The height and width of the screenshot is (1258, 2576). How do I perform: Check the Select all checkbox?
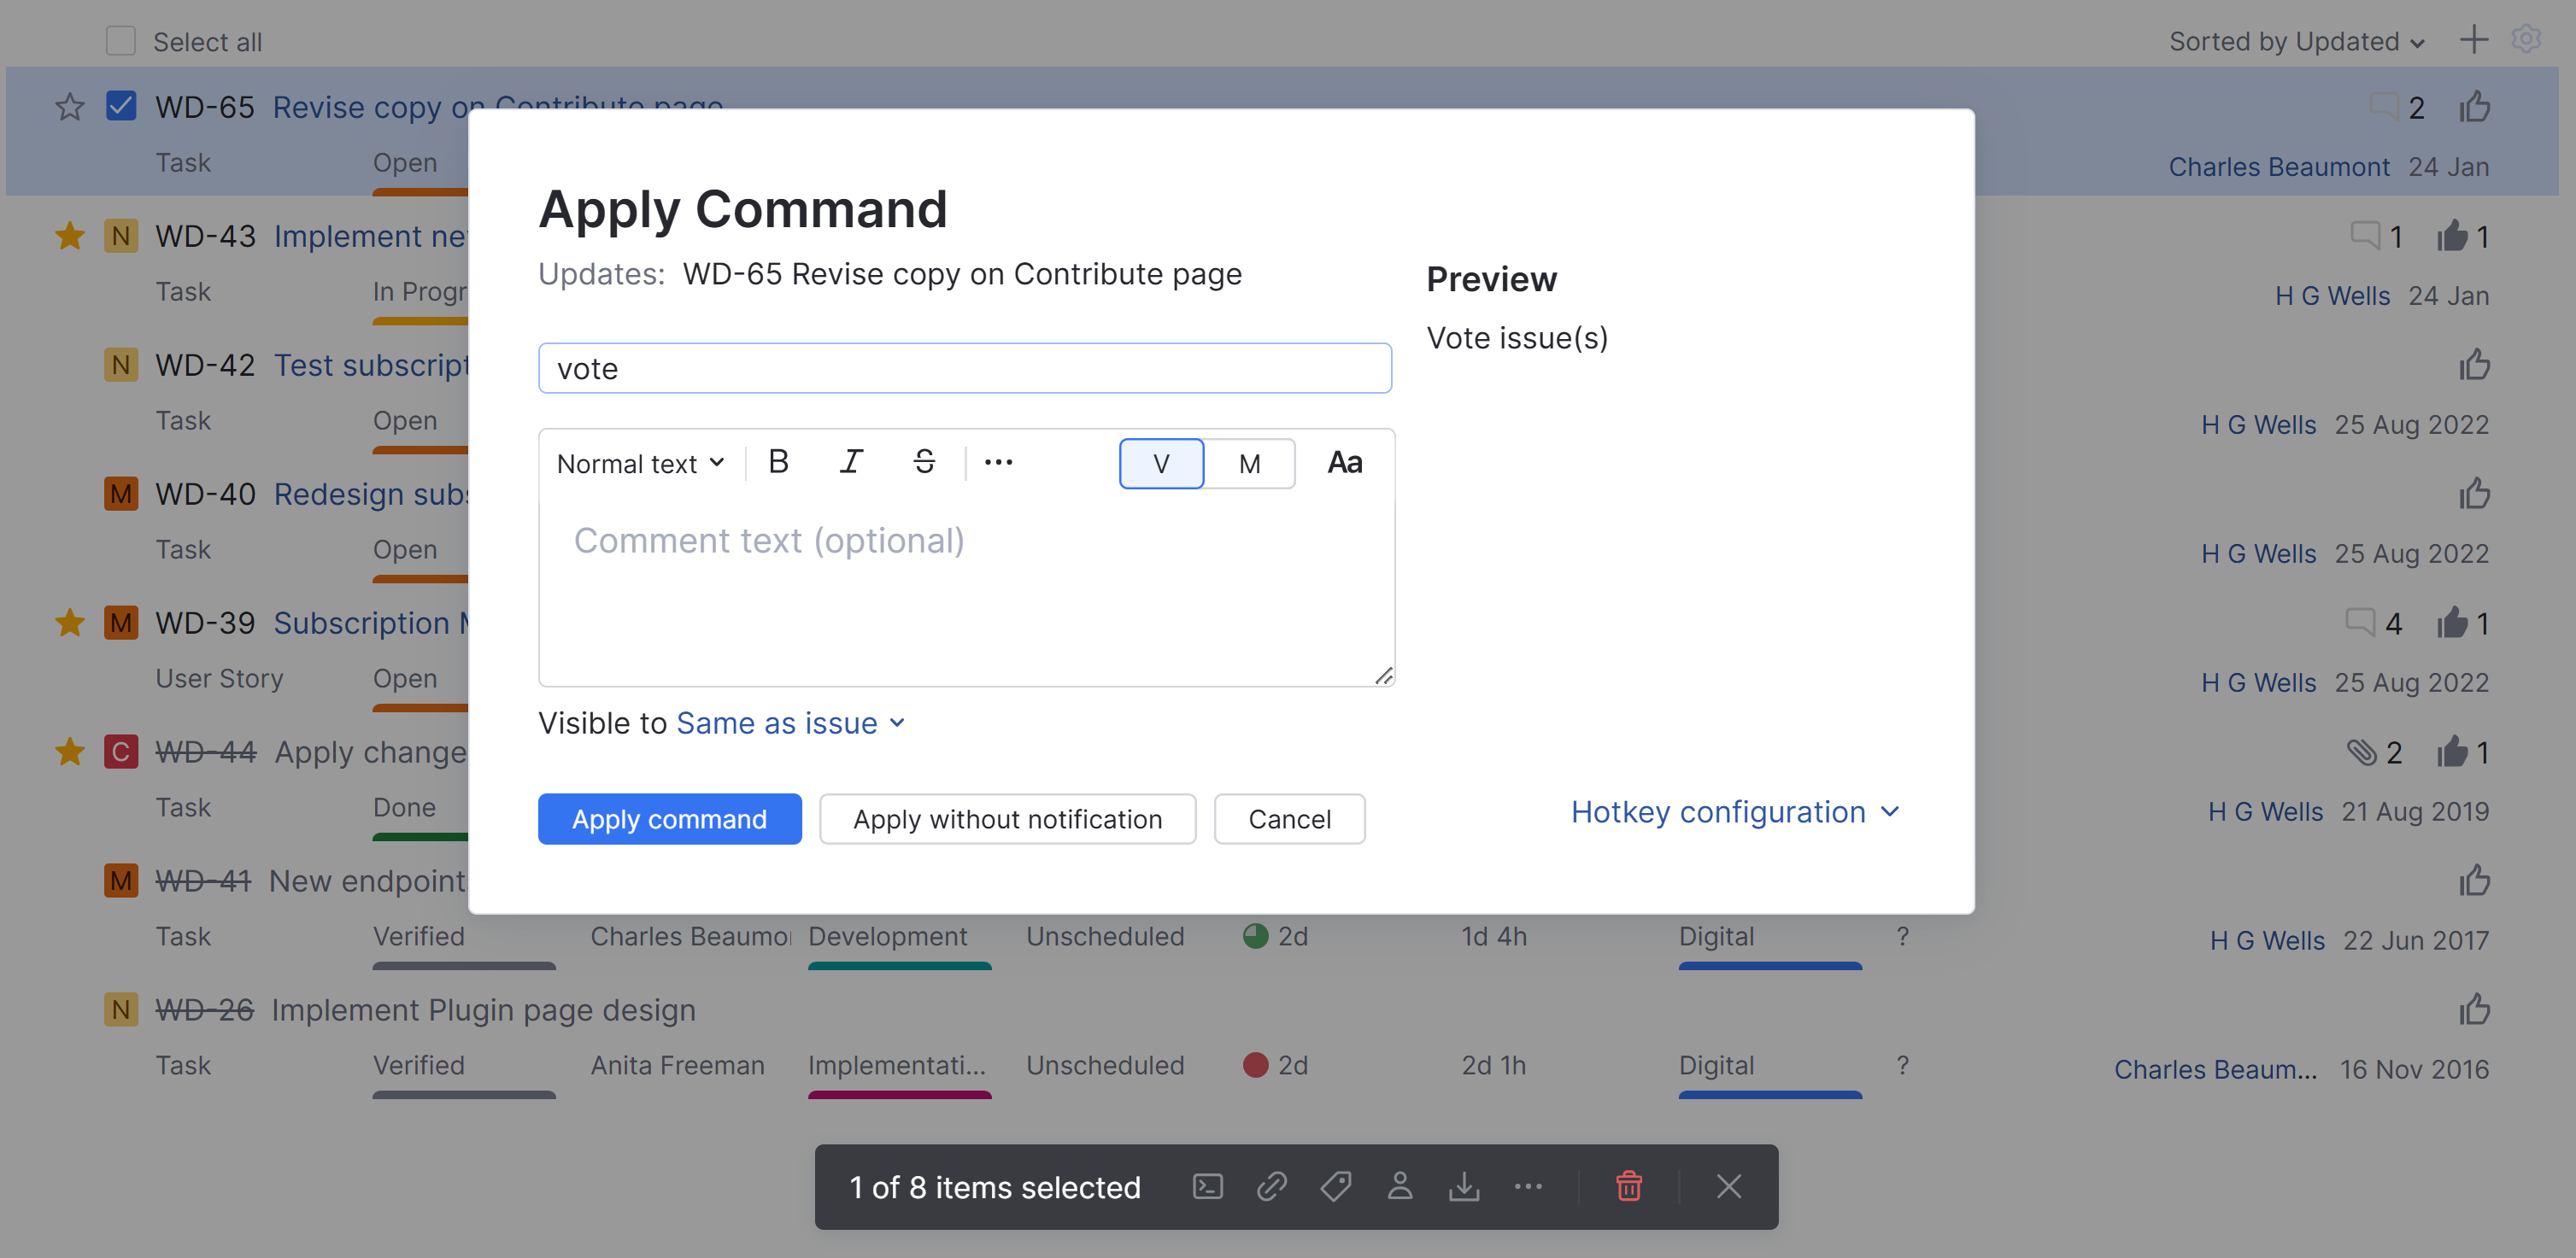coord(121,41)
